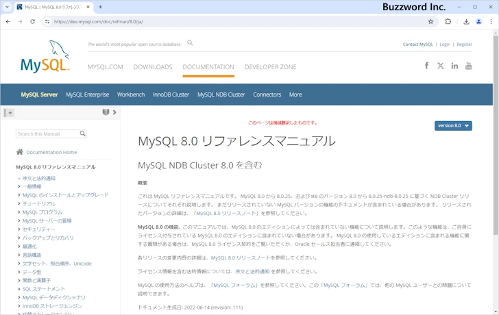
Task: Open the More menu in blue bar
Action: [295, 94]
